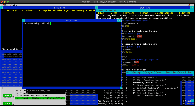This screenshot has height=106, width=195.
Task: Click the vertical scrollbar of the front terminal
Action: (x=121, y=54)
